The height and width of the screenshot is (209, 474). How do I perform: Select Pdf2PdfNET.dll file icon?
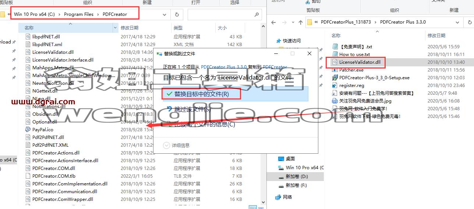pyautogui.click(x=28, y=137)
